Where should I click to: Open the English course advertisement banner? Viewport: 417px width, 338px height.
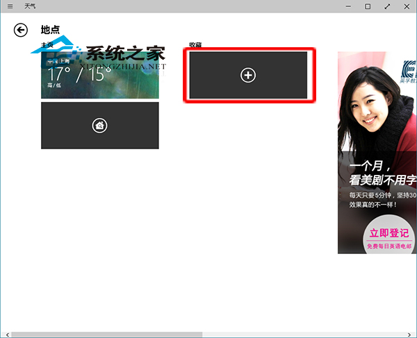(x=377, y=153)
